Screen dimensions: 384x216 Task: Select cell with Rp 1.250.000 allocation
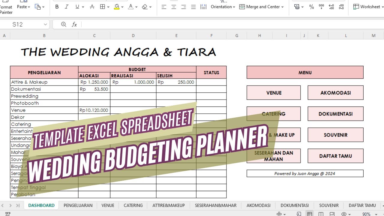click(94, 82)
